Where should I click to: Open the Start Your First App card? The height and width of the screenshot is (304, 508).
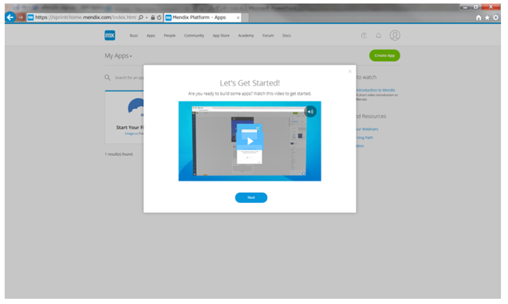124,117
